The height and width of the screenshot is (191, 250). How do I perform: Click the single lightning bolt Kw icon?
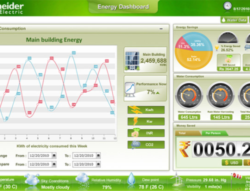(135, 121)
